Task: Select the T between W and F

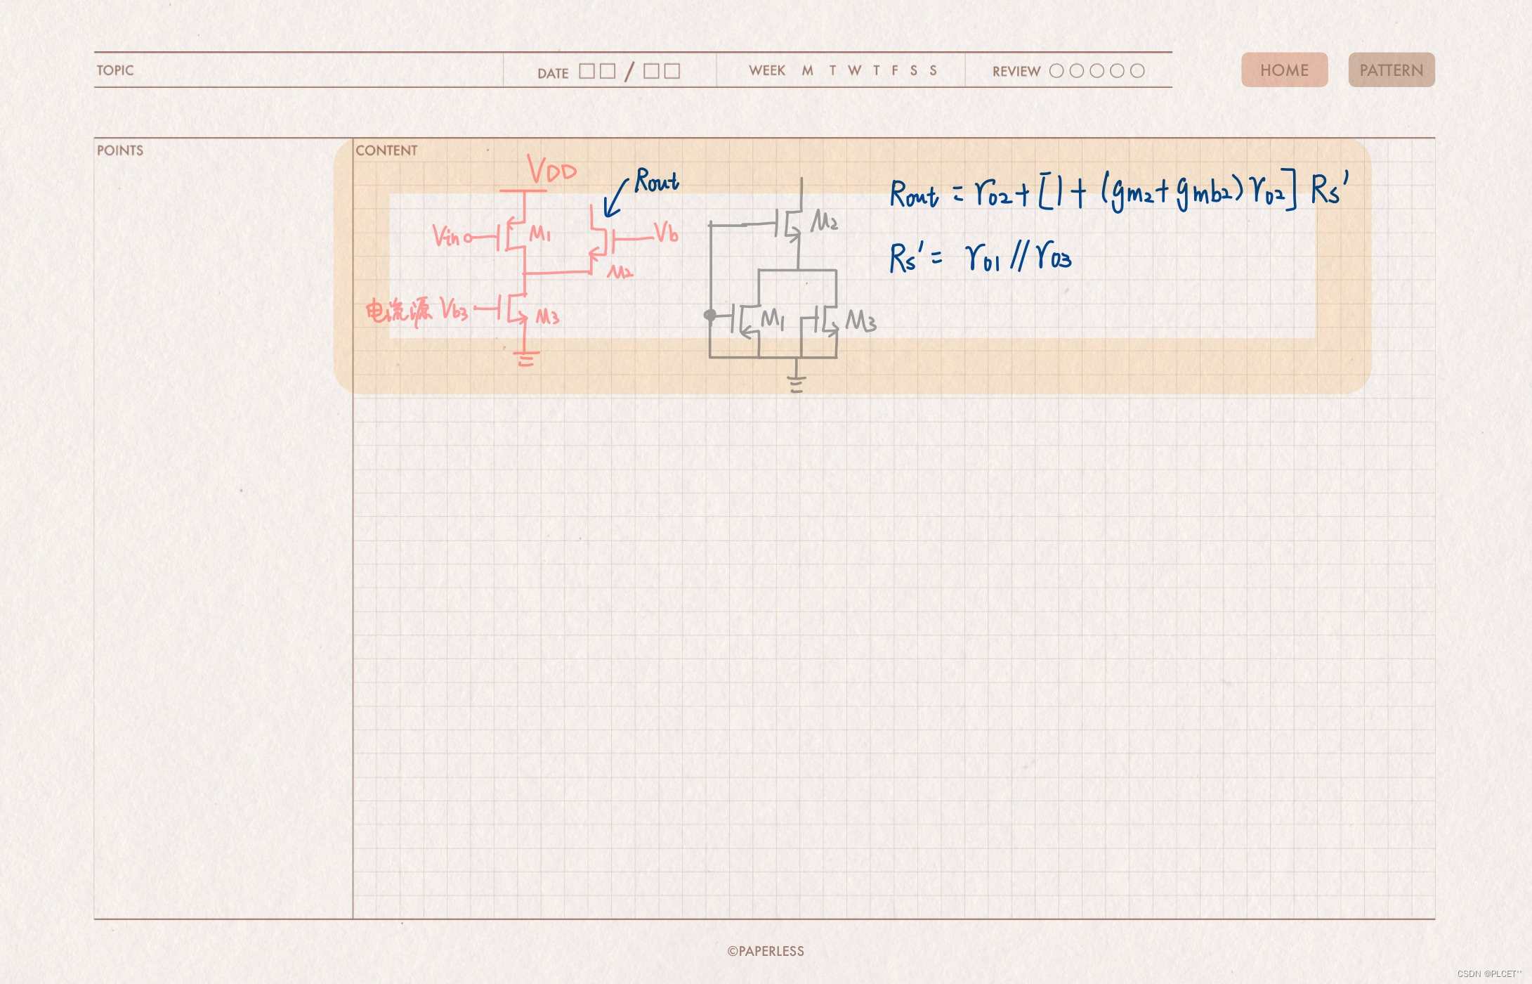Action: pyautogui.click(x=876, y=70)
